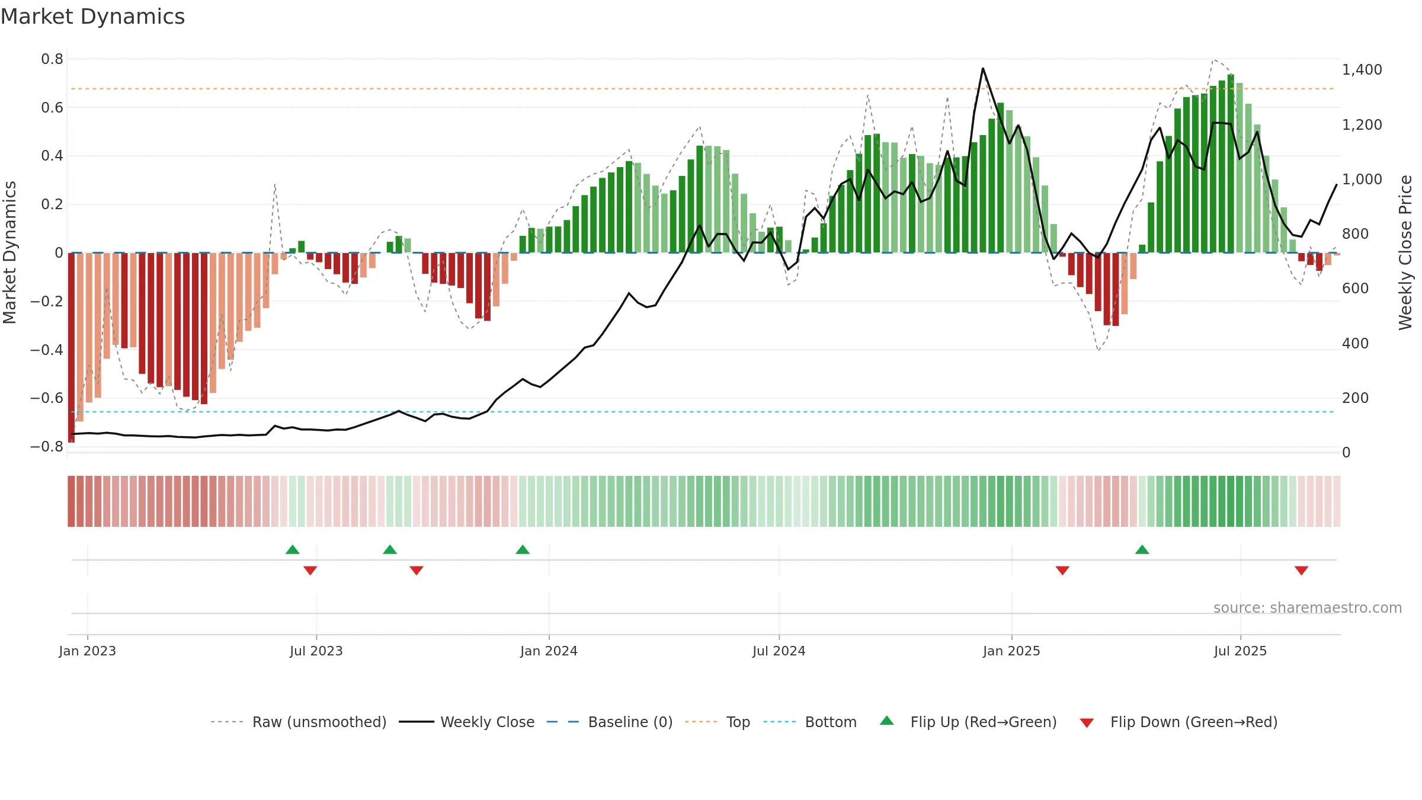Click the Jul 2024 x-axis label
The image size is (1422, 800).
[779, 651]
